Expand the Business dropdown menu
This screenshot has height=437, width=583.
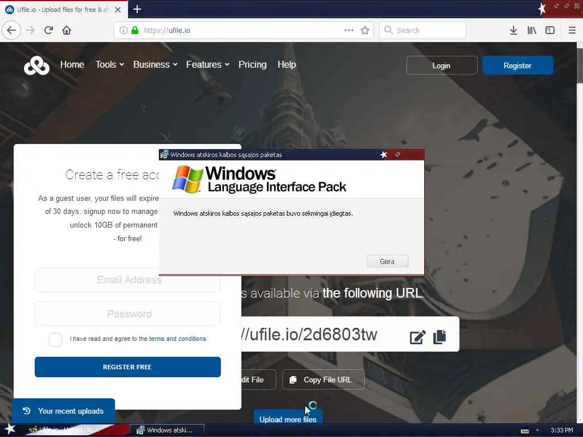pyautogui.click(x=155, y=65)
